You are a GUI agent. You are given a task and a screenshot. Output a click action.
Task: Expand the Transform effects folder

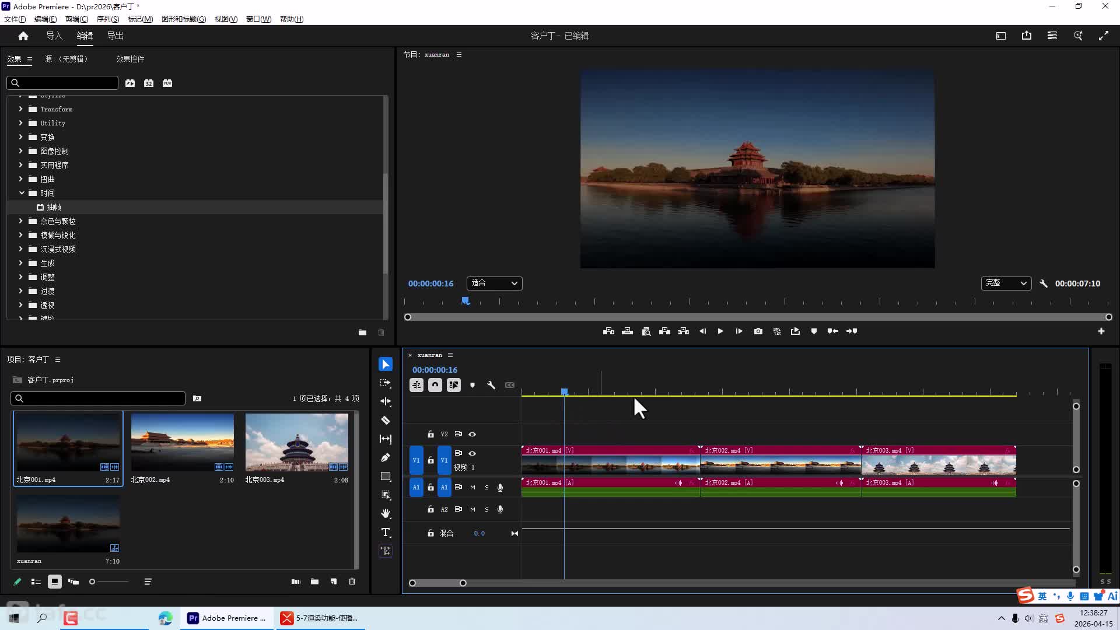(21, 109)
